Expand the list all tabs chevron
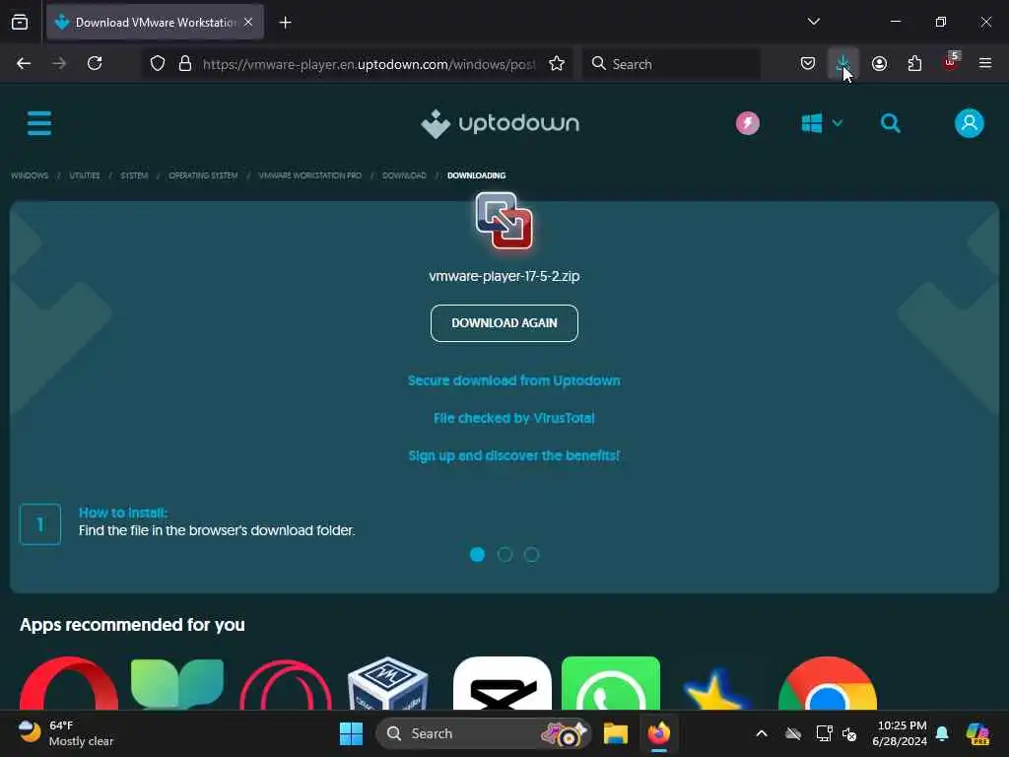Screen dimensions: 1009x757 coord(813,22)
